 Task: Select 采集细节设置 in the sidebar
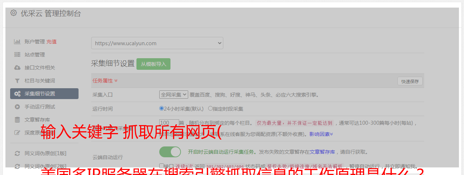point(44,94)
